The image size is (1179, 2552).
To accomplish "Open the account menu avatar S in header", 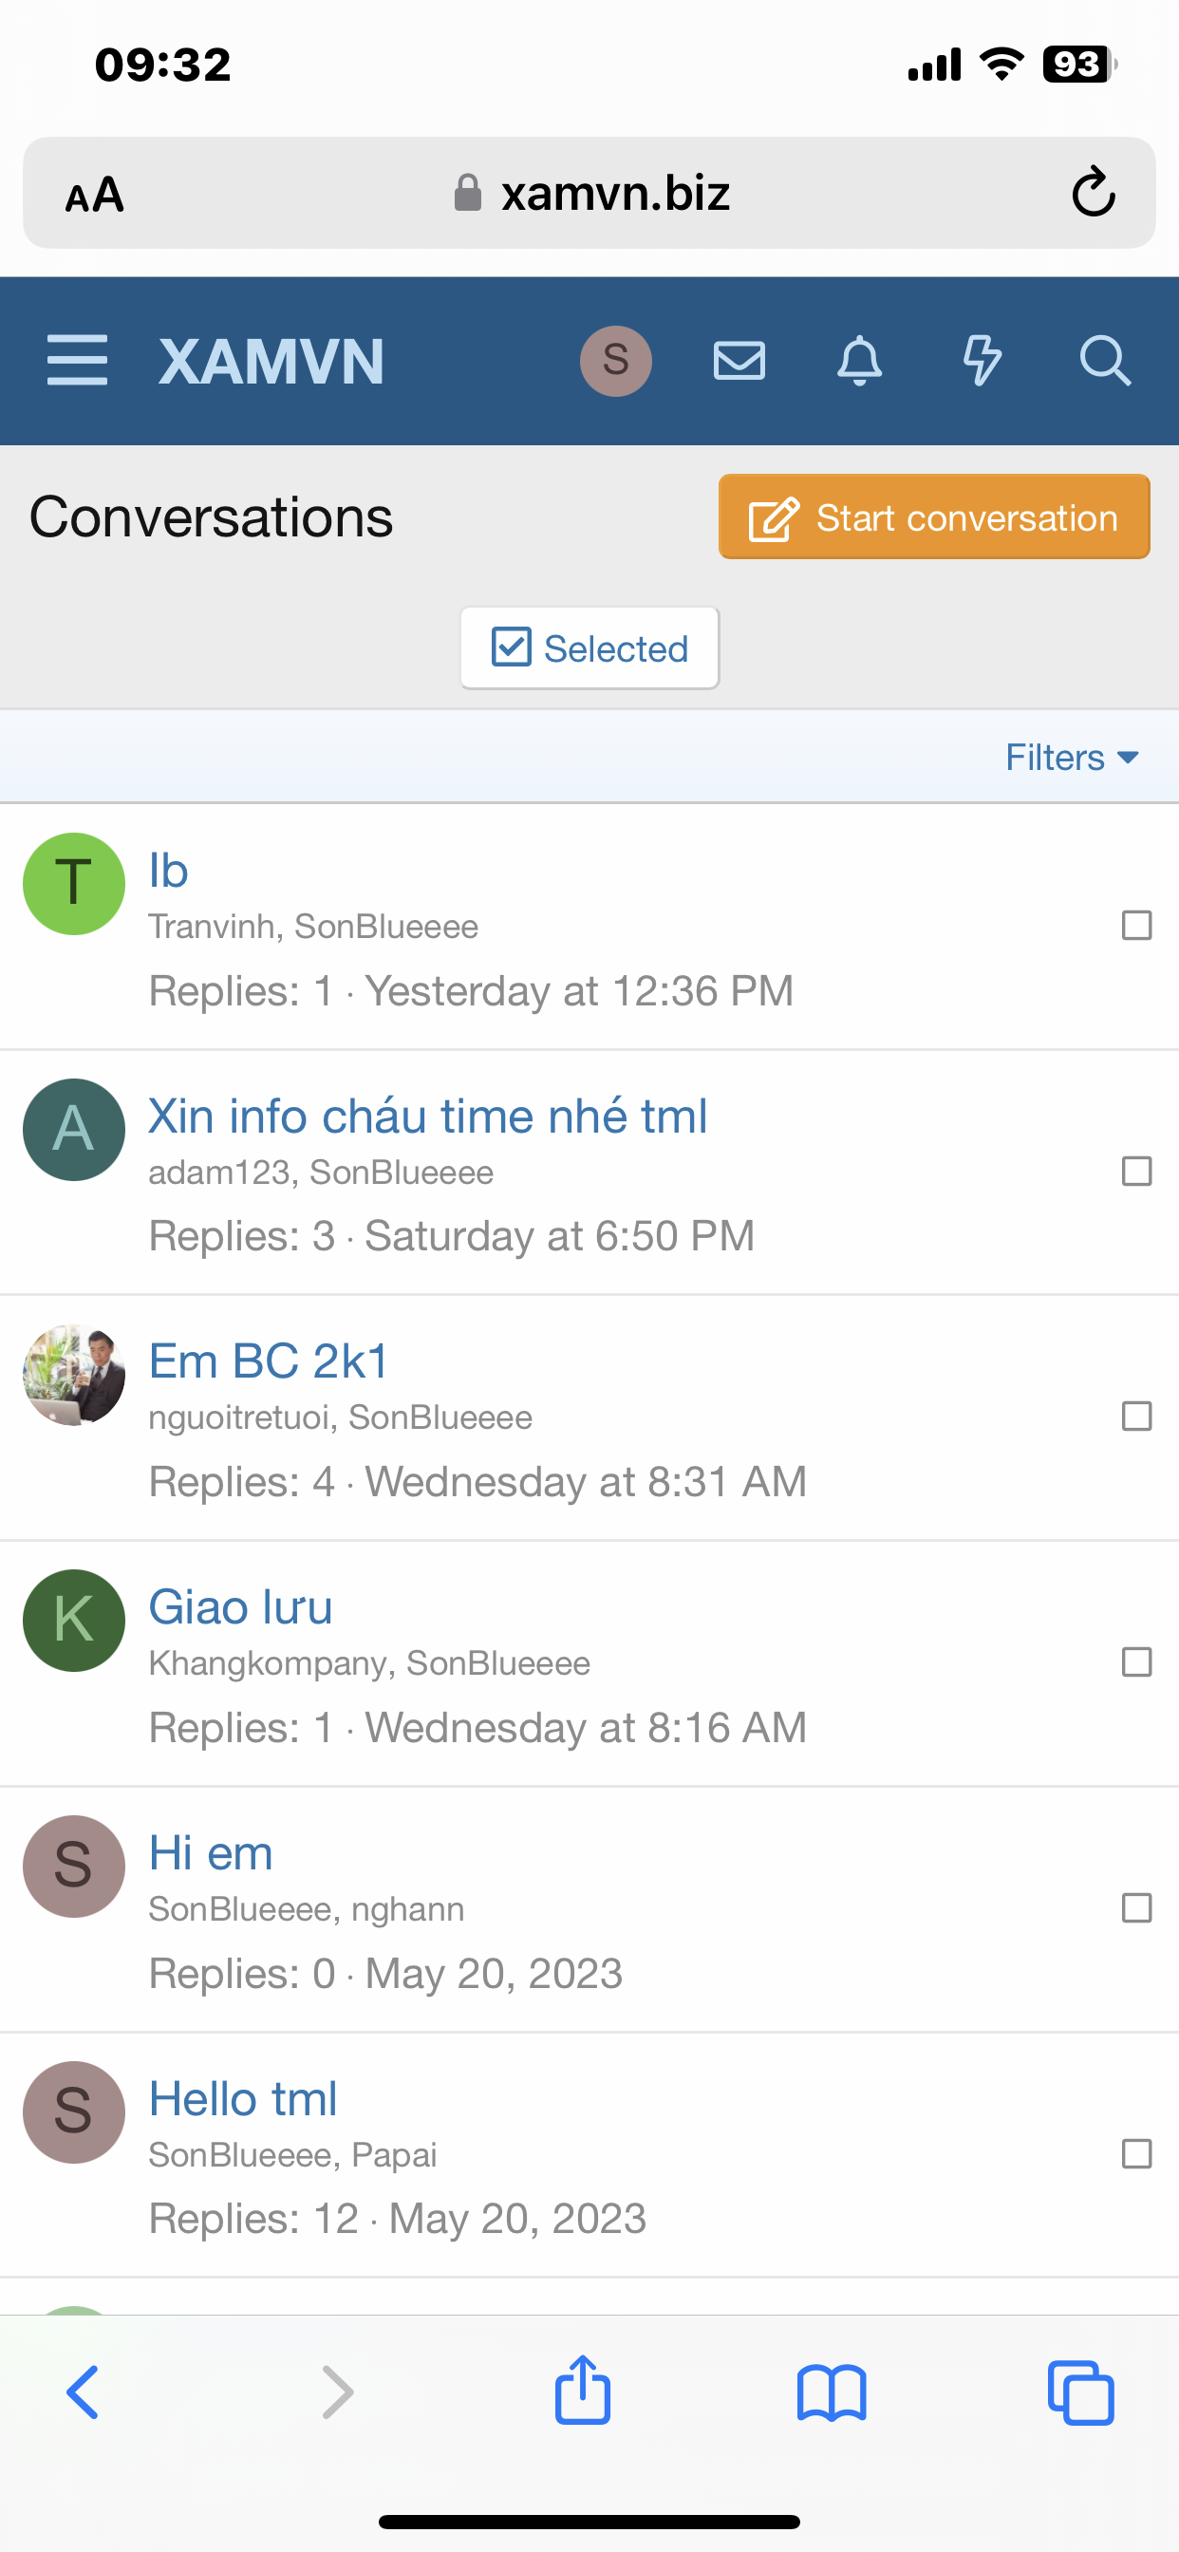I will point(615,361).
